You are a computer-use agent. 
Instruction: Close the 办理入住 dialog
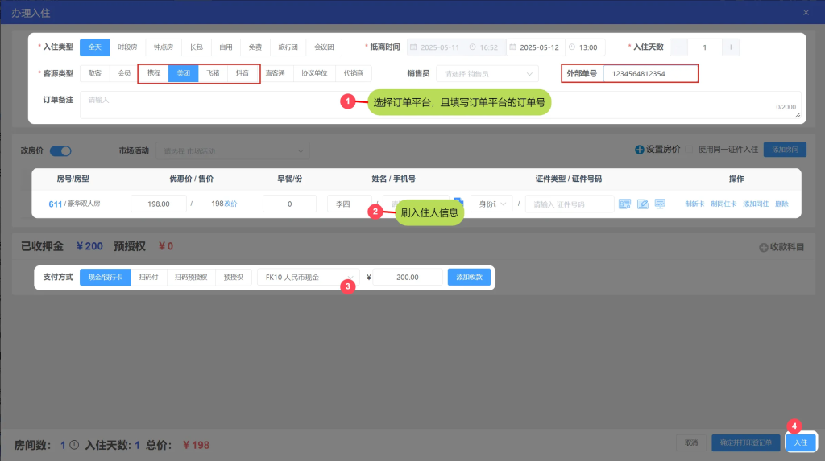click(x=806, y=12)
